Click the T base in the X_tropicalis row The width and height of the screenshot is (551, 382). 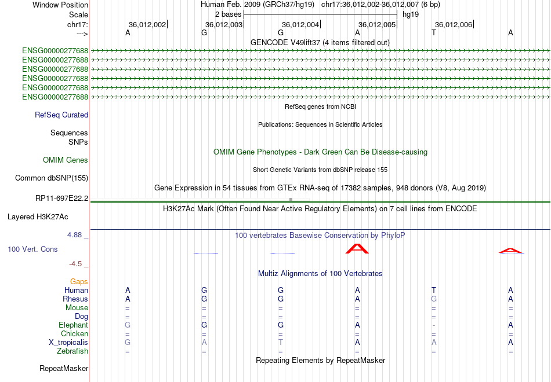tap(280, 343)
